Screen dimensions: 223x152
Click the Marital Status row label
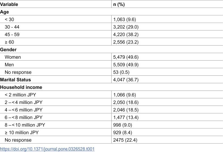[16, 80]
